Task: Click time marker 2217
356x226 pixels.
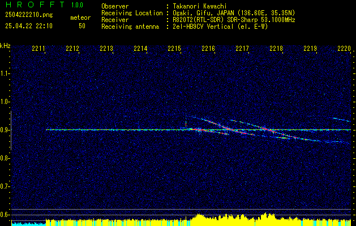Action: click(x=242, y=49)
